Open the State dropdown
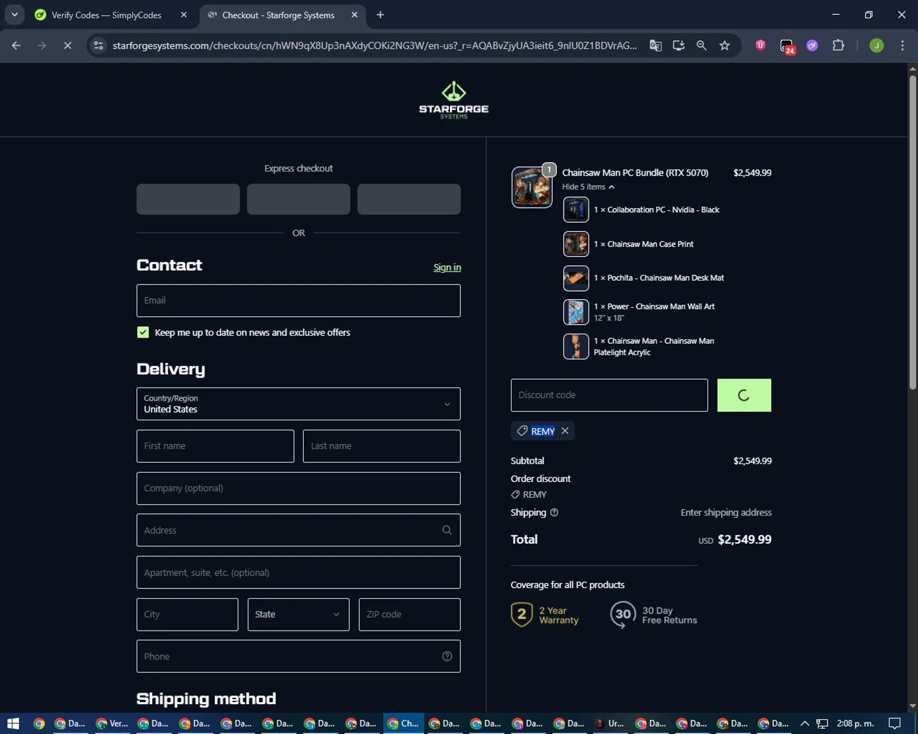918x734 pixels. [298, 614]
